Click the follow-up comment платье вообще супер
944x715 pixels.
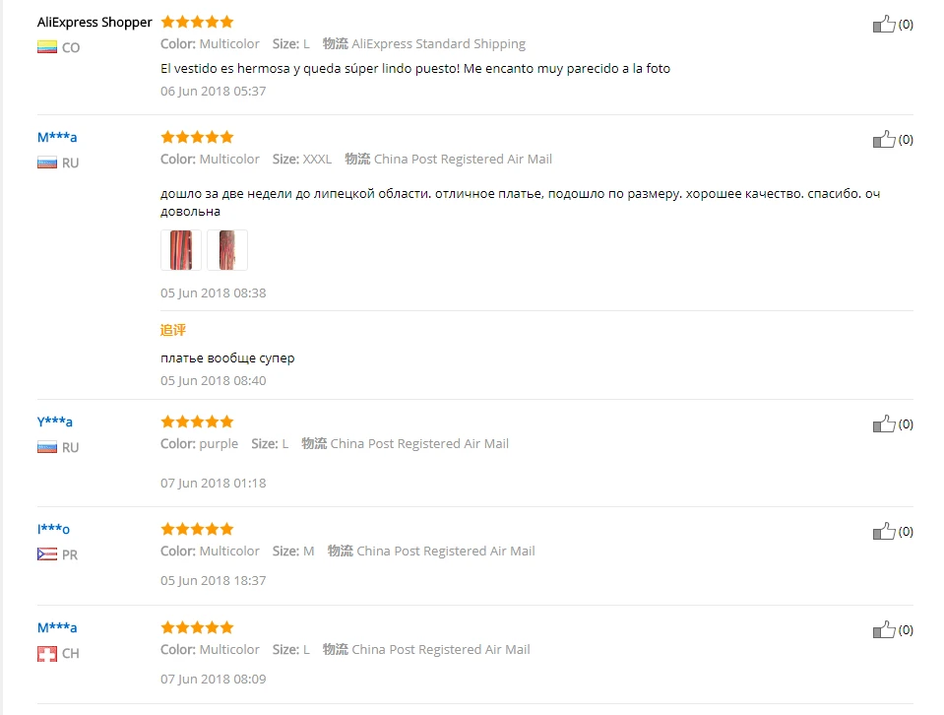pos(227,357)
